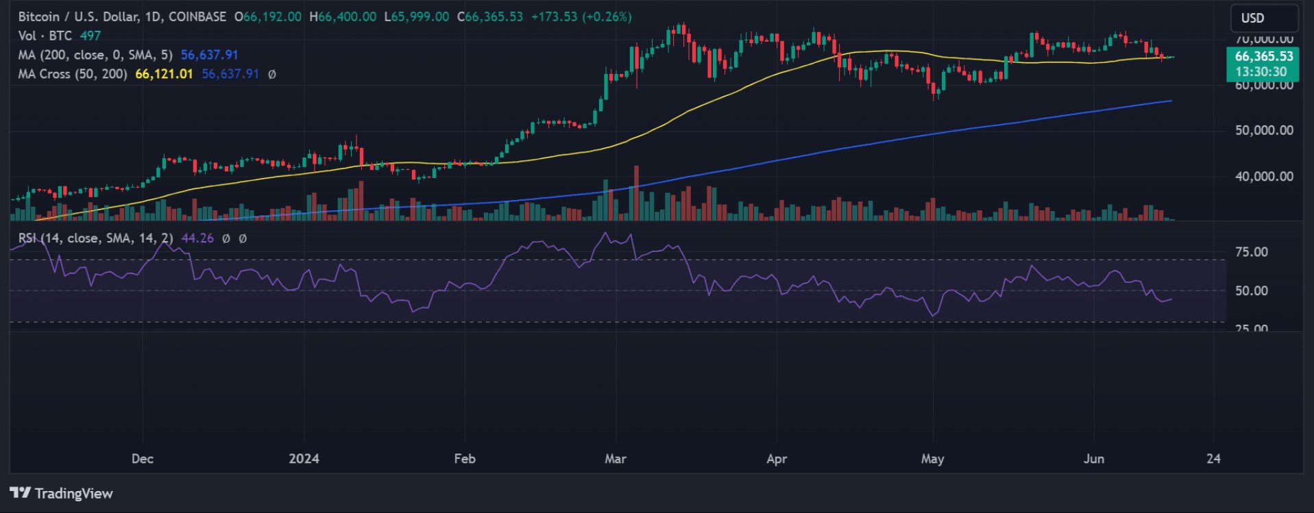Click the TradingView logo icon
Image resolution: width=1314 pixels, height=513 pixels.
tap(20, 493)
